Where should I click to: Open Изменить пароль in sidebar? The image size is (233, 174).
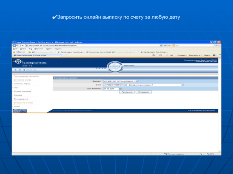pos(22,84)
